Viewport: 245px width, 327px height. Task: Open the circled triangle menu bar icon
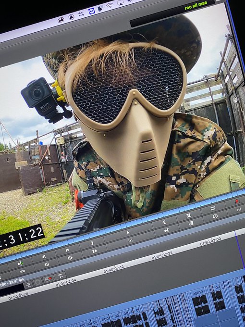[71, 17]
